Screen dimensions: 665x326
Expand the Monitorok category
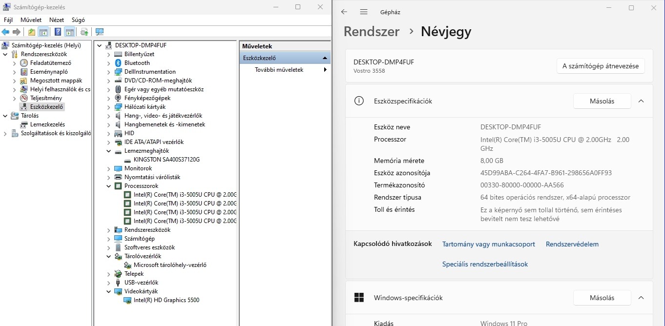click(109, 168)
